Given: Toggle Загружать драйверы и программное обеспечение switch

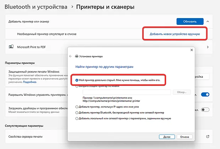Looking at the screenshot, I should [x=205, y=110].
